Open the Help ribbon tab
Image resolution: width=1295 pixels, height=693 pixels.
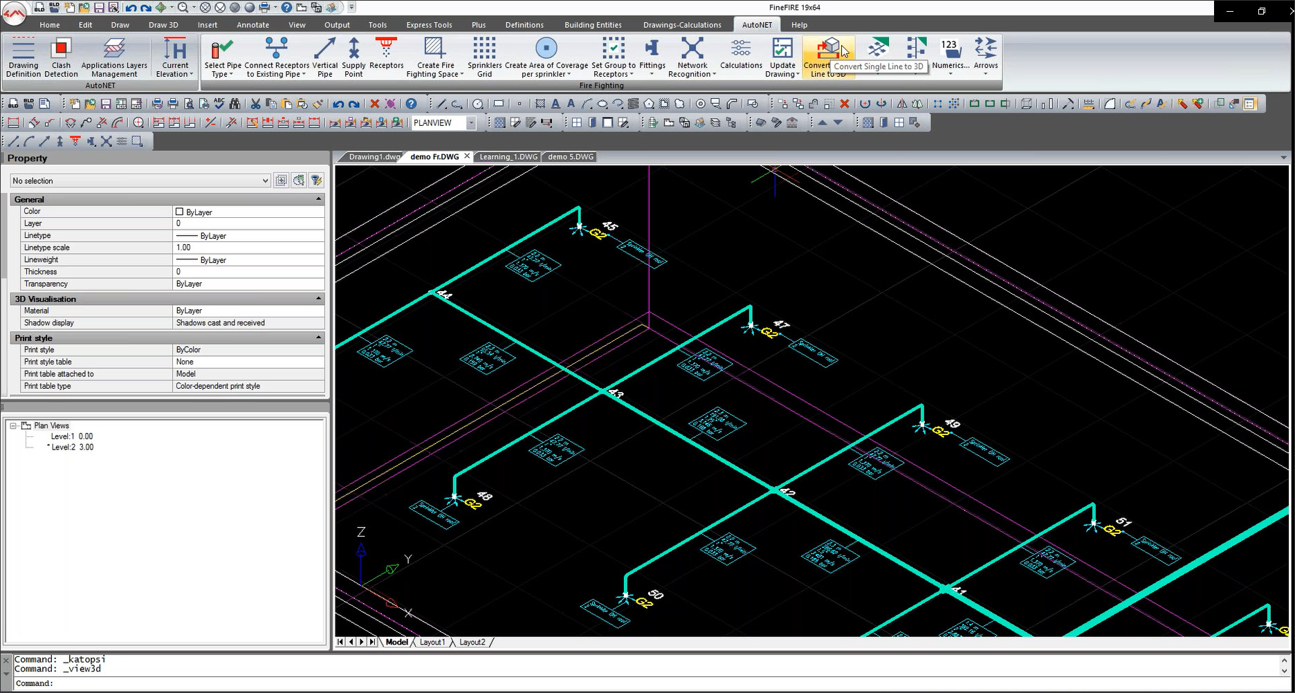pyautogui.click(x=799, y=25)
